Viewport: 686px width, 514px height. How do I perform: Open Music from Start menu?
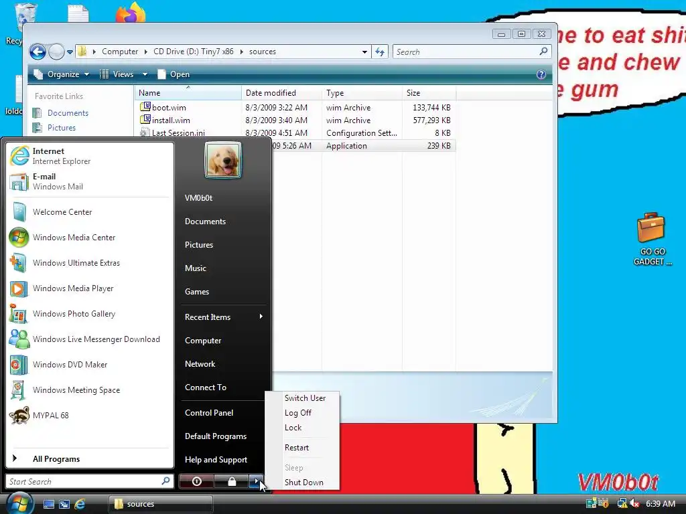[224, 268]
